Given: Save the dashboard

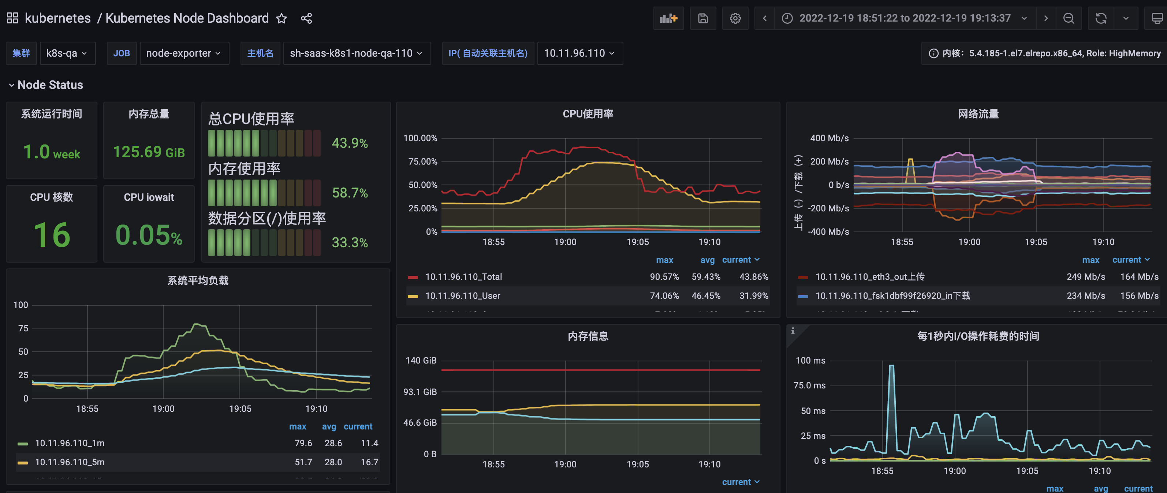Looking at the screenshot, I should 702,18.
